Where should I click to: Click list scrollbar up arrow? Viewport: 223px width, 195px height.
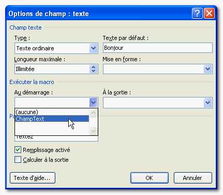click(93, 113)
